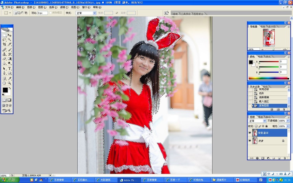The height and width of the screenshot is (183, 293).
Task: Open the 正常 blend mode dropdown
Action: (x=264, y=121)
